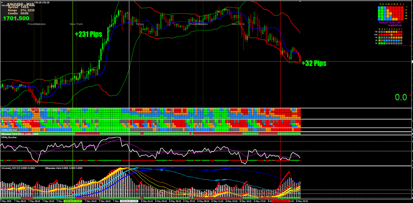The image size is (413, 203).
Task: Click the white 2020.05.07 22:30 time marker
Action: tap(129, 201)
